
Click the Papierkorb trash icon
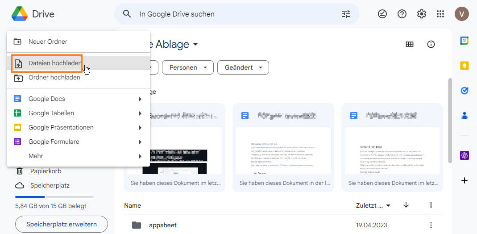(x=20, y=171)
